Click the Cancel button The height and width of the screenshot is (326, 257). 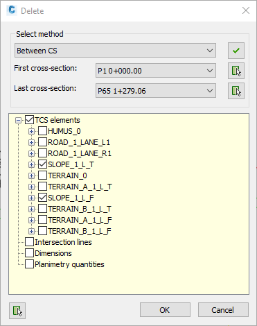pos(223,310)
